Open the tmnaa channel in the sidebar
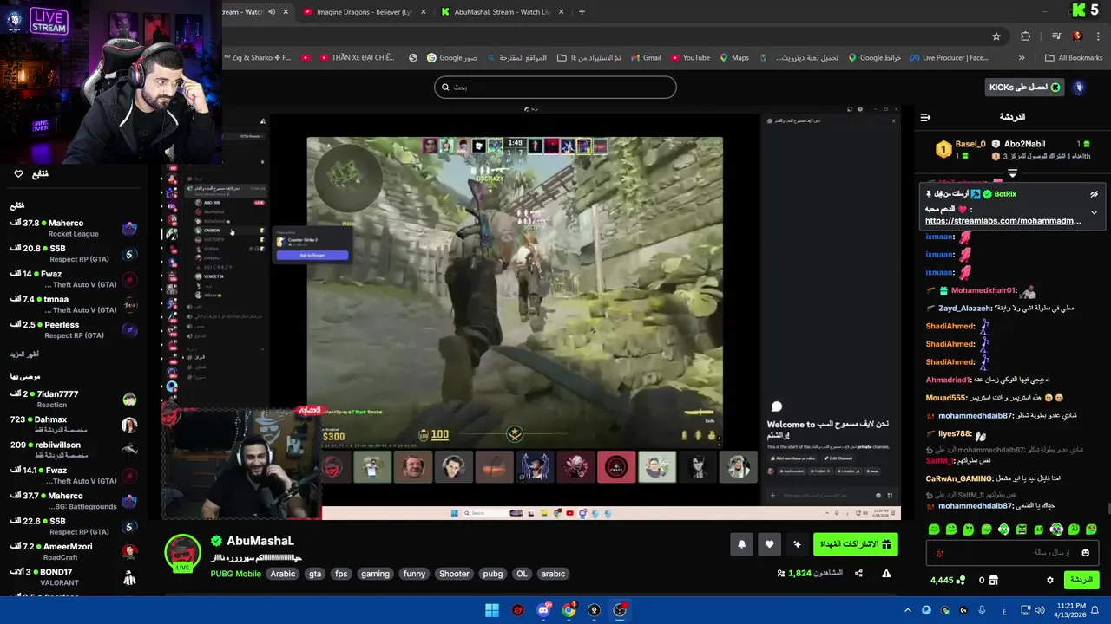The image size is (1111, 624). tap(74, 304)
